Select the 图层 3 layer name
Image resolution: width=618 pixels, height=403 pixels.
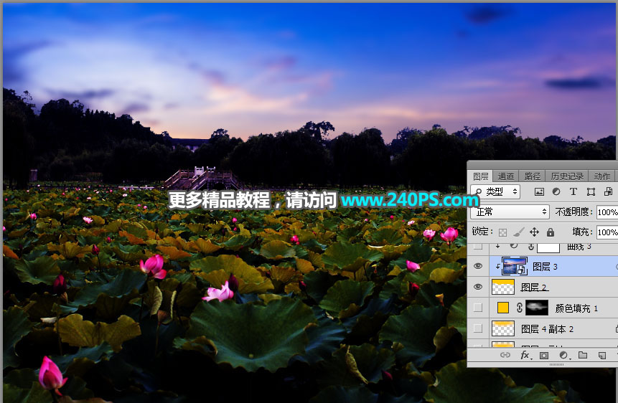point(545,267)
